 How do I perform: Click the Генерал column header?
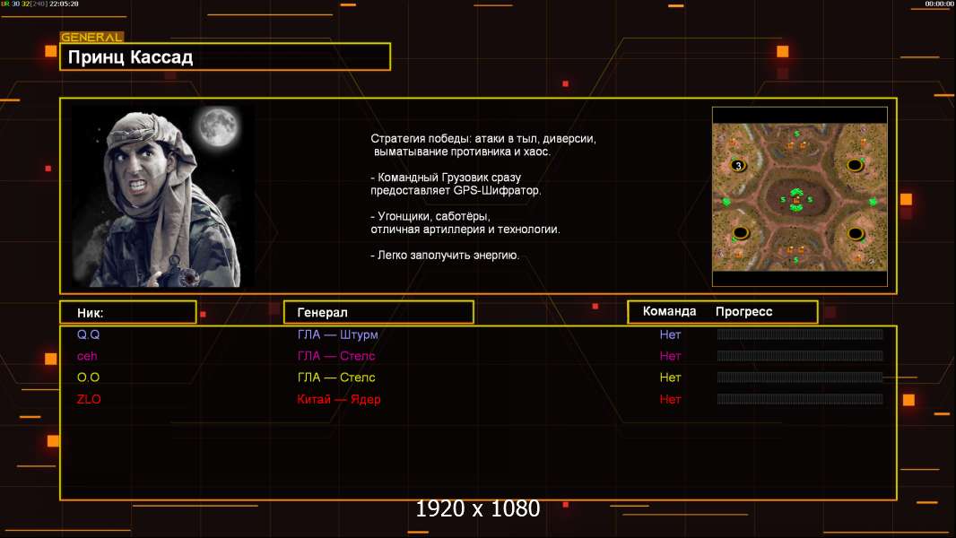click(378, 312)
